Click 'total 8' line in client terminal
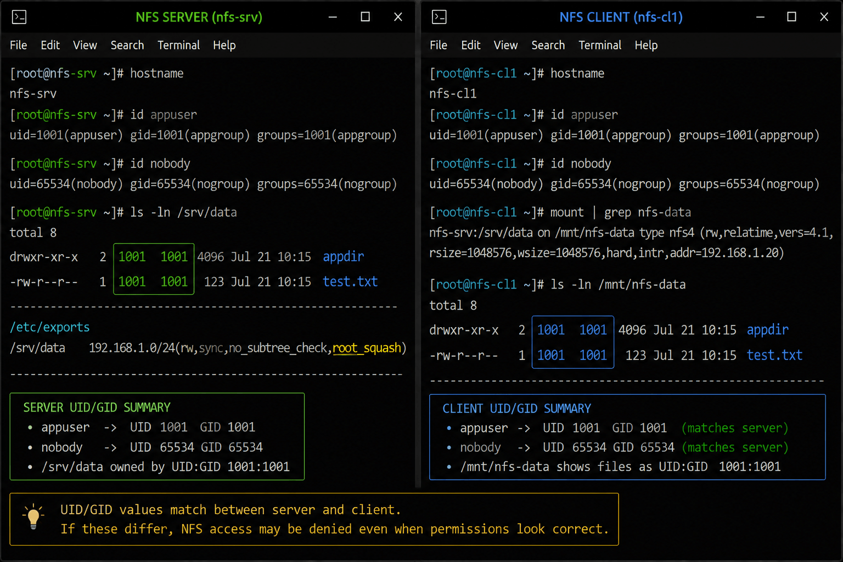Viewport: 843px width, 562px height. click(x=453, y=305)
